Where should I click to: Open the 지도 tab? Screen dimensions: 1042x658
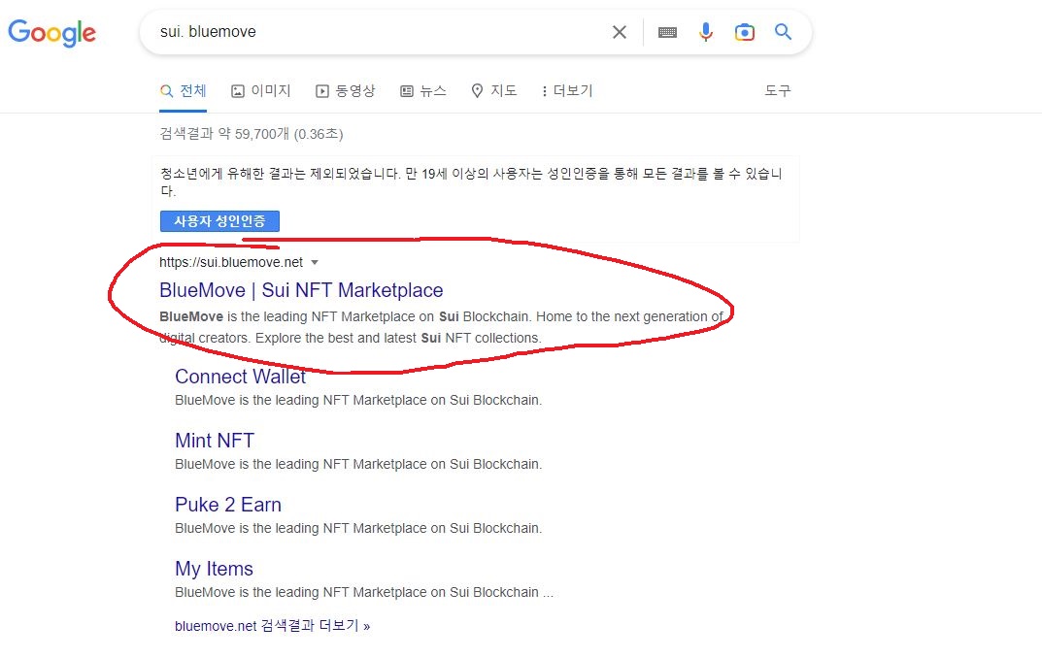click(x=493, y=91)
